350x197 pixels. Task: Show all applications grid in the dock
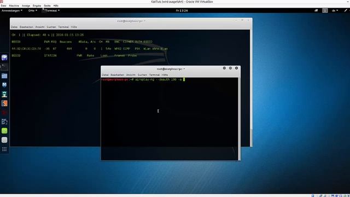(4, 149)
